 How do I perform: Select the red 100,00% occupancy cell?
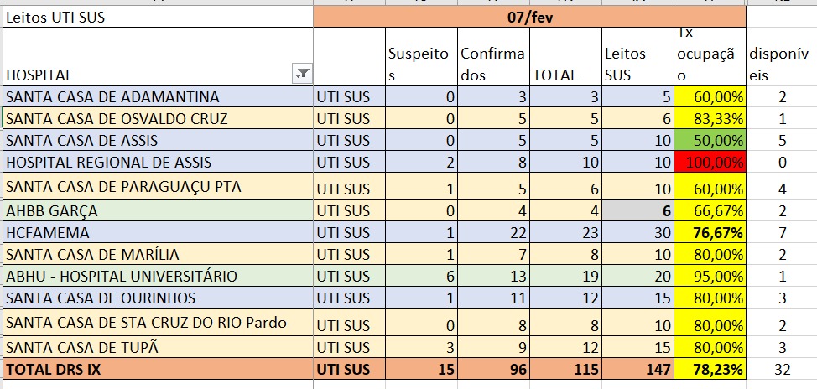point(710,162)
